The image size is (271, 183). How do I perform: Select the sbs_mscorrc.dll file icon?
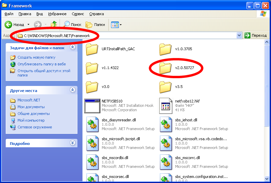(x=166, y=162)
